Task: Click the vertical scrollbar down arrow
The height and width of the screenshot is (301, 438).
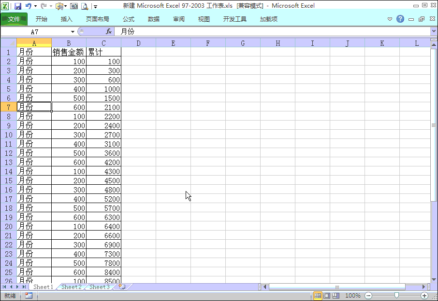Action: [x=434, y=280]
